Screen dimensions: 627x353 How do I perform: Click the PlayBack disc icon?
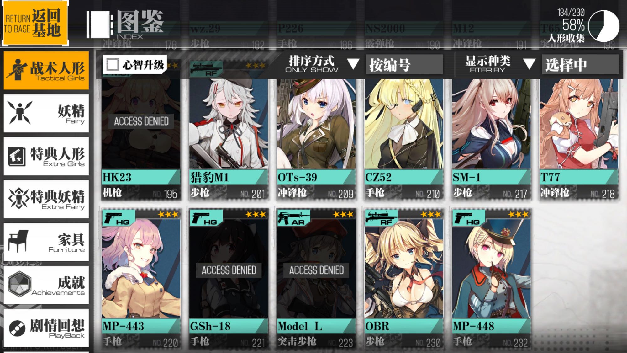[17, 328]
